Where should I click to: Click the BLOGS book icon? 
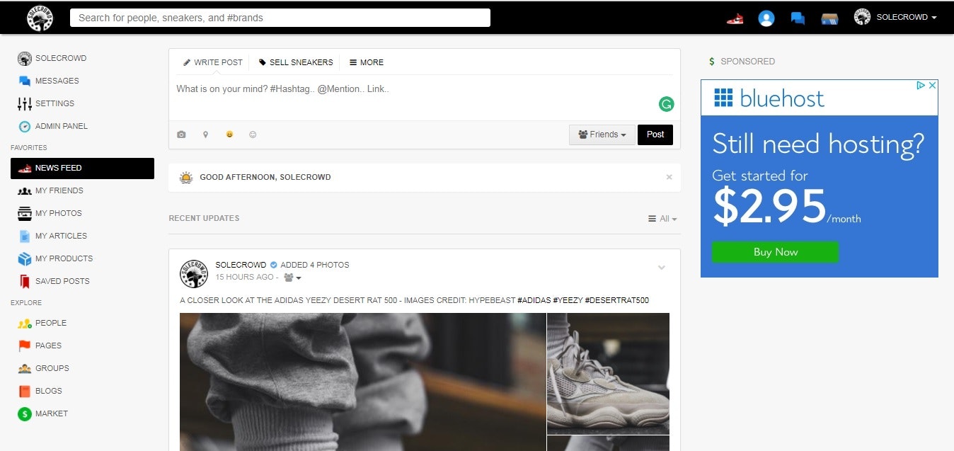[25, 391]
